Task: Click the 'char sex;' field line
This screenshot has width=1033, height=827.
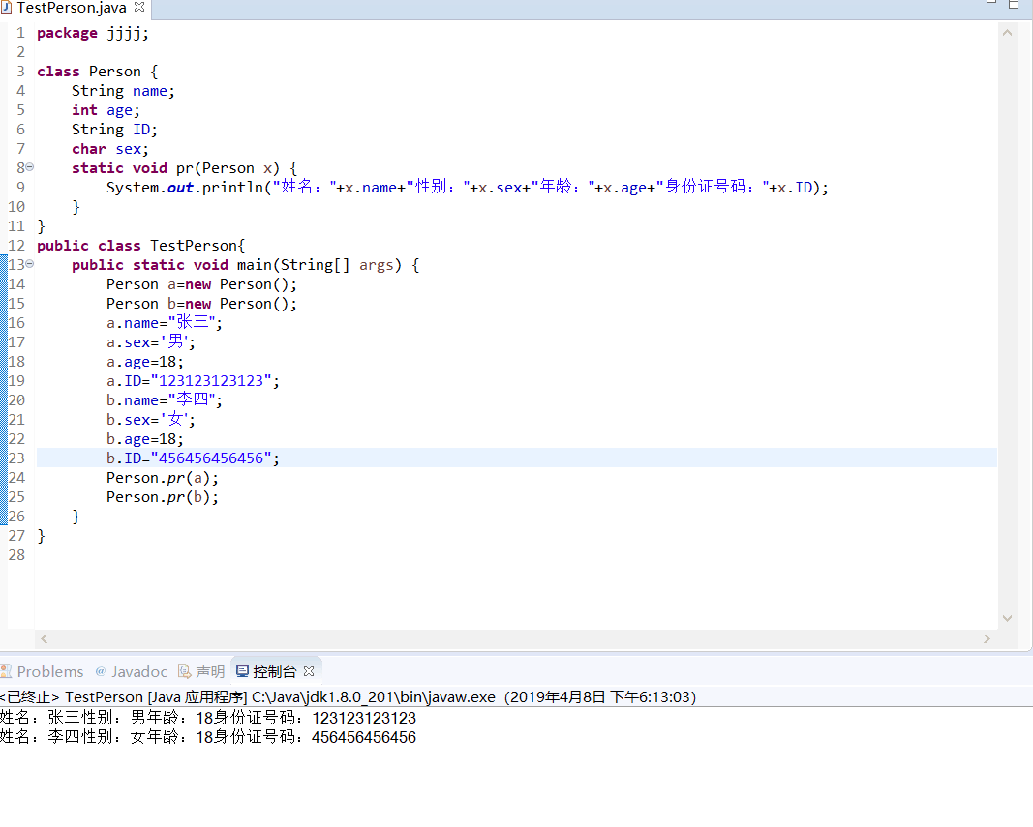Action: coord(110,150)
